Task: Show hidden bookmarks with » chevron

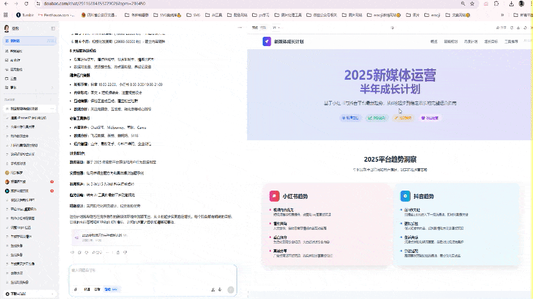Action: pyautogui.click(x=502, y=15)
